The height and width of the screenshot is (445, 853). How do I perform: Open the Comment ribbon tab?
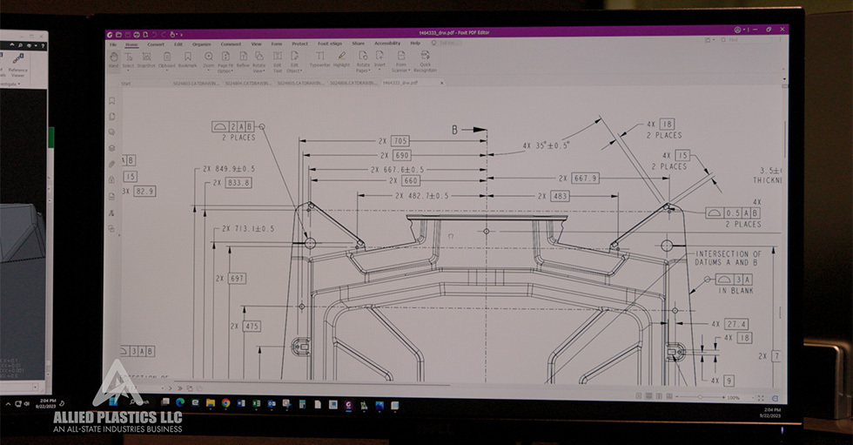point(231,44)
